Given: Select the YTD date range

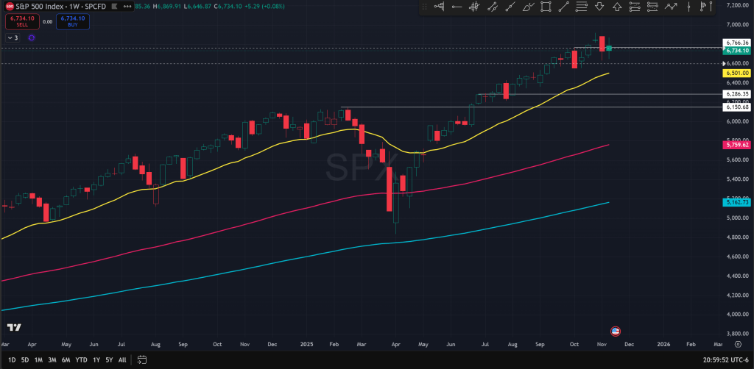Looking at the screenshot, I should 81,360.
